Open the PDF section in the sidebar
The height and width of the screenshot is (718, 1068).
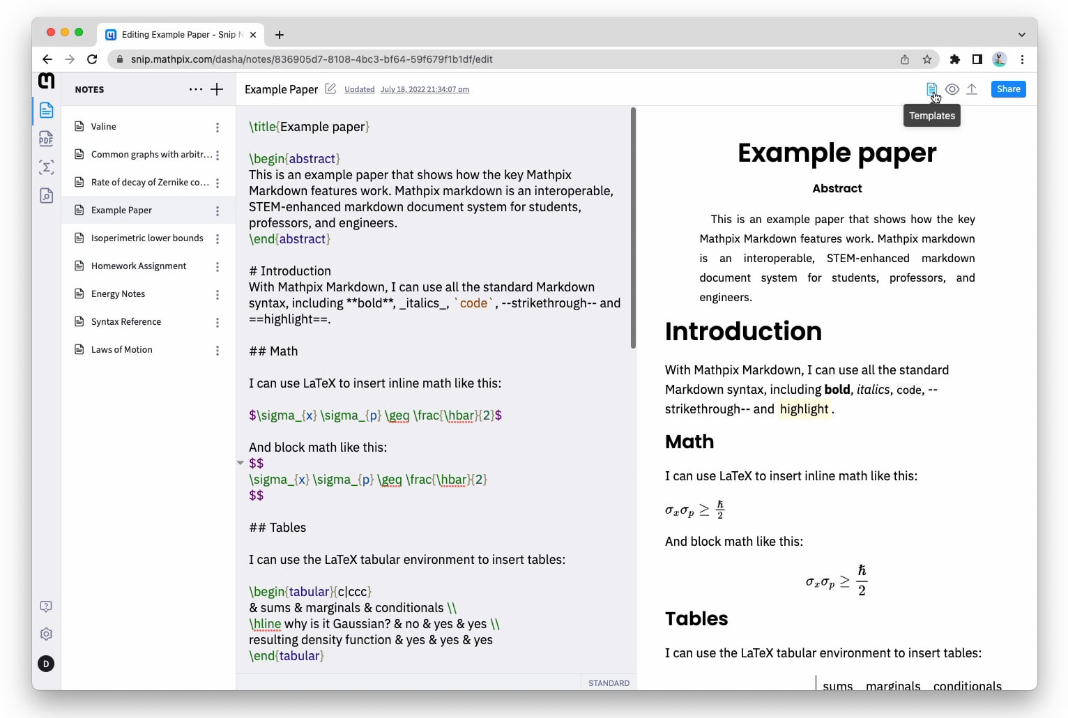46,139
